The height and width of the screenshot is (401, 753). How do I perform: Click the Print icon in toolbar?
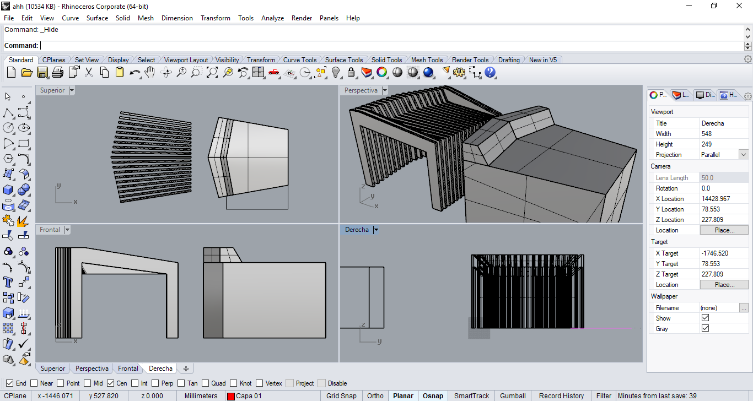click(58, 72)
